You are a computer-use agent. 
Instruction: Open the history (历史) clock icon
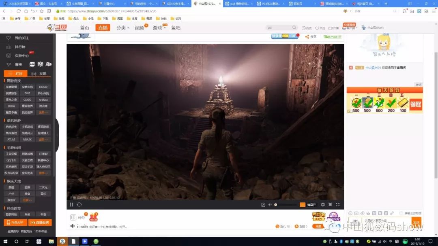tap(304, 28)
